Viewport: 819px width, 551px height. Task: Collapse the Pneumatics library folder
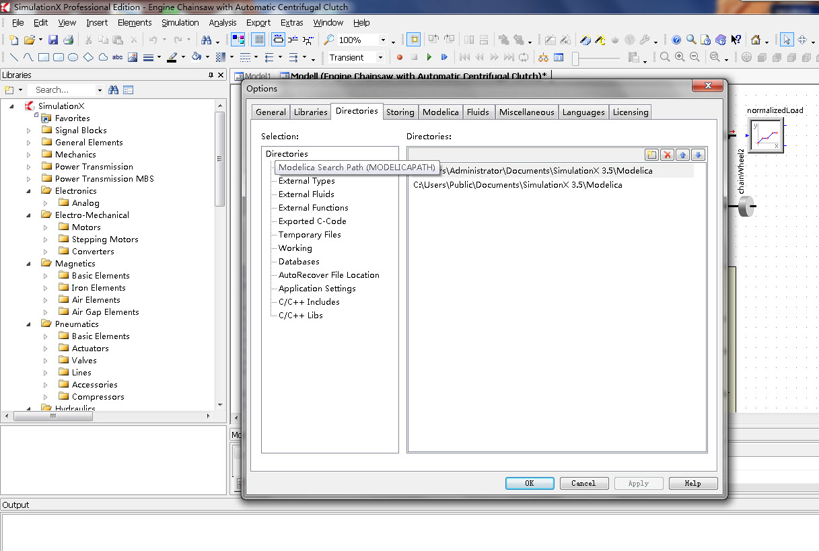coord(29,324)
